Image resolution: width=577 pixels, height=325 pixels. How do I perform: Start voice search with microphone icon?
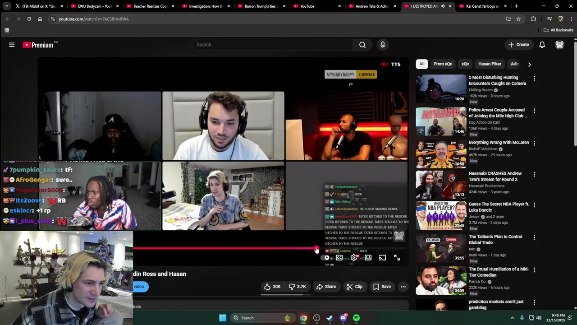pyautogui.click(x=383, y=45)
